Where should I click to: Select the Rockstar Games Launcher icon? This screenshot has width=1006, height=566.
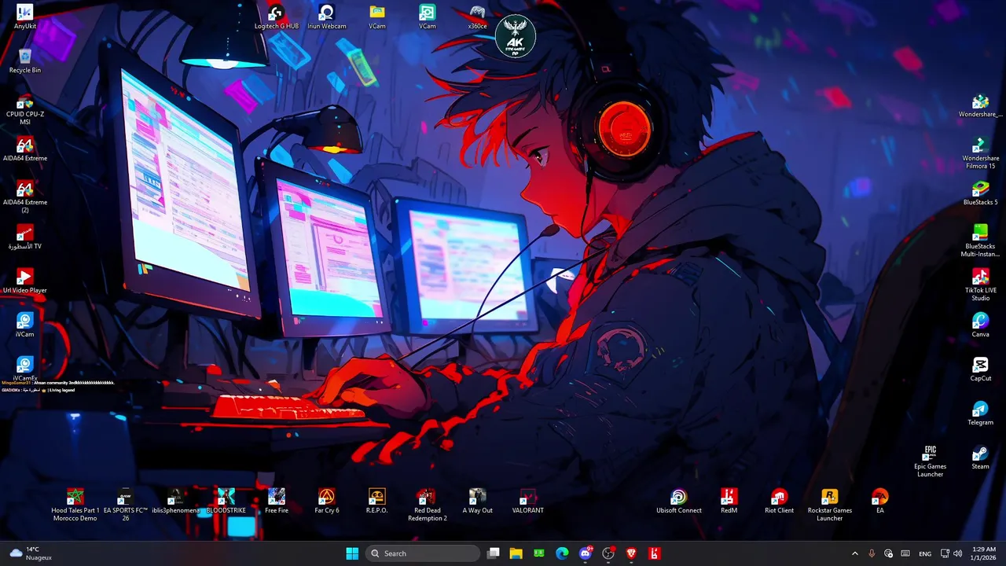(830, 505)
